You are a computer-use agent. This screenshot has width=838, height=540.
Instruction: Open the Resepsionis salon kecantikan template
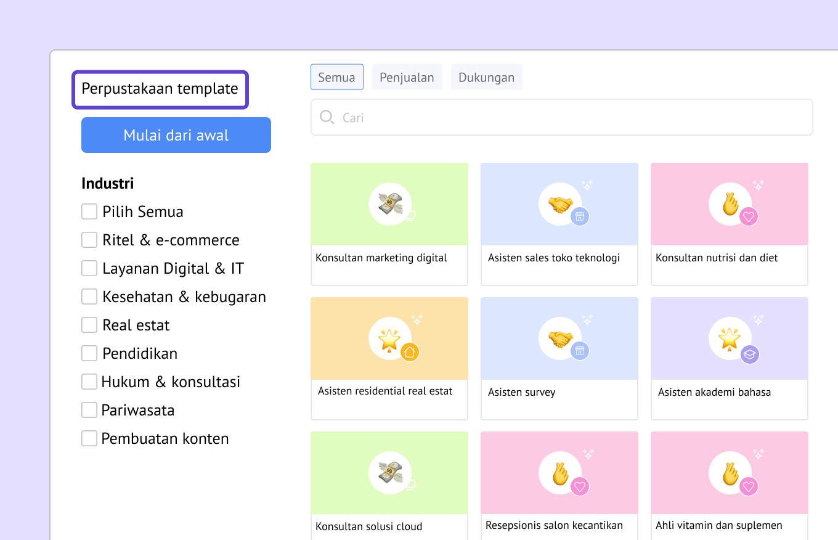[x=559, y=486]
